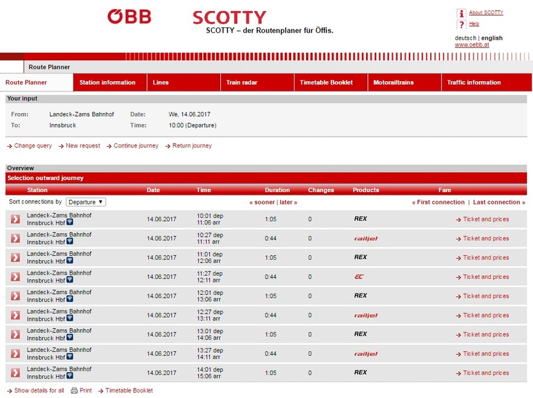Jump to the Last connection
533x398 pixels.
coord(499,203)
